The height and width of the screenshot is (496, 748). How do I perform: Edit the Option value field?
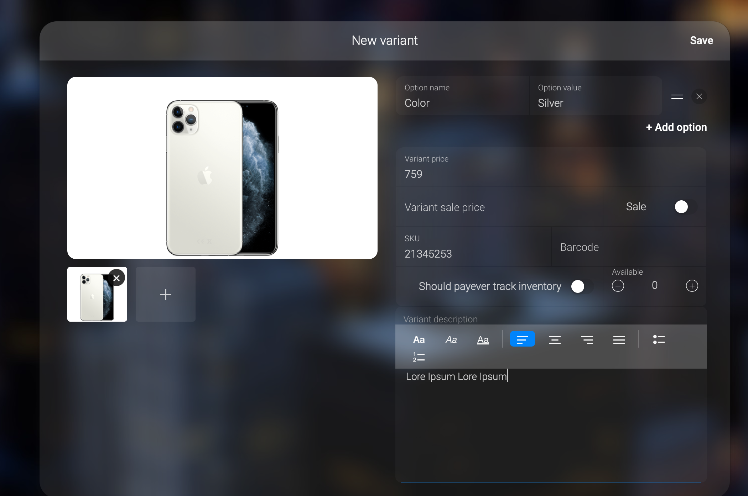click(596, 96)
